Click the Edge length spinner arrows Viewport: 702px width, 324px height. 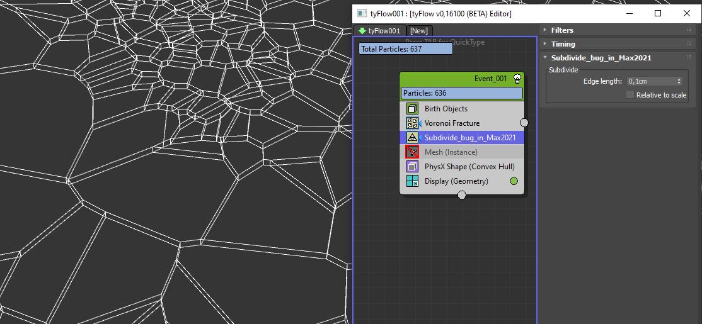[679, 81]
